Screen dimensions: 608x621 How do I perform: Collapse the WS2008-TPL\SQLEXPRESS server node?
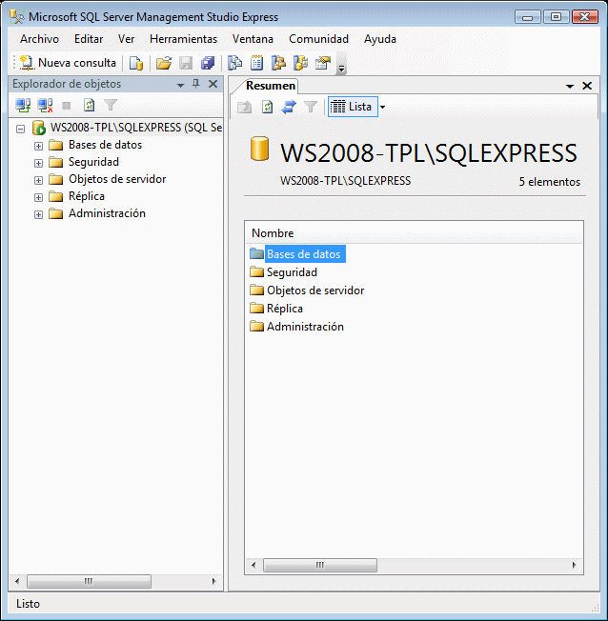(20, 129)
